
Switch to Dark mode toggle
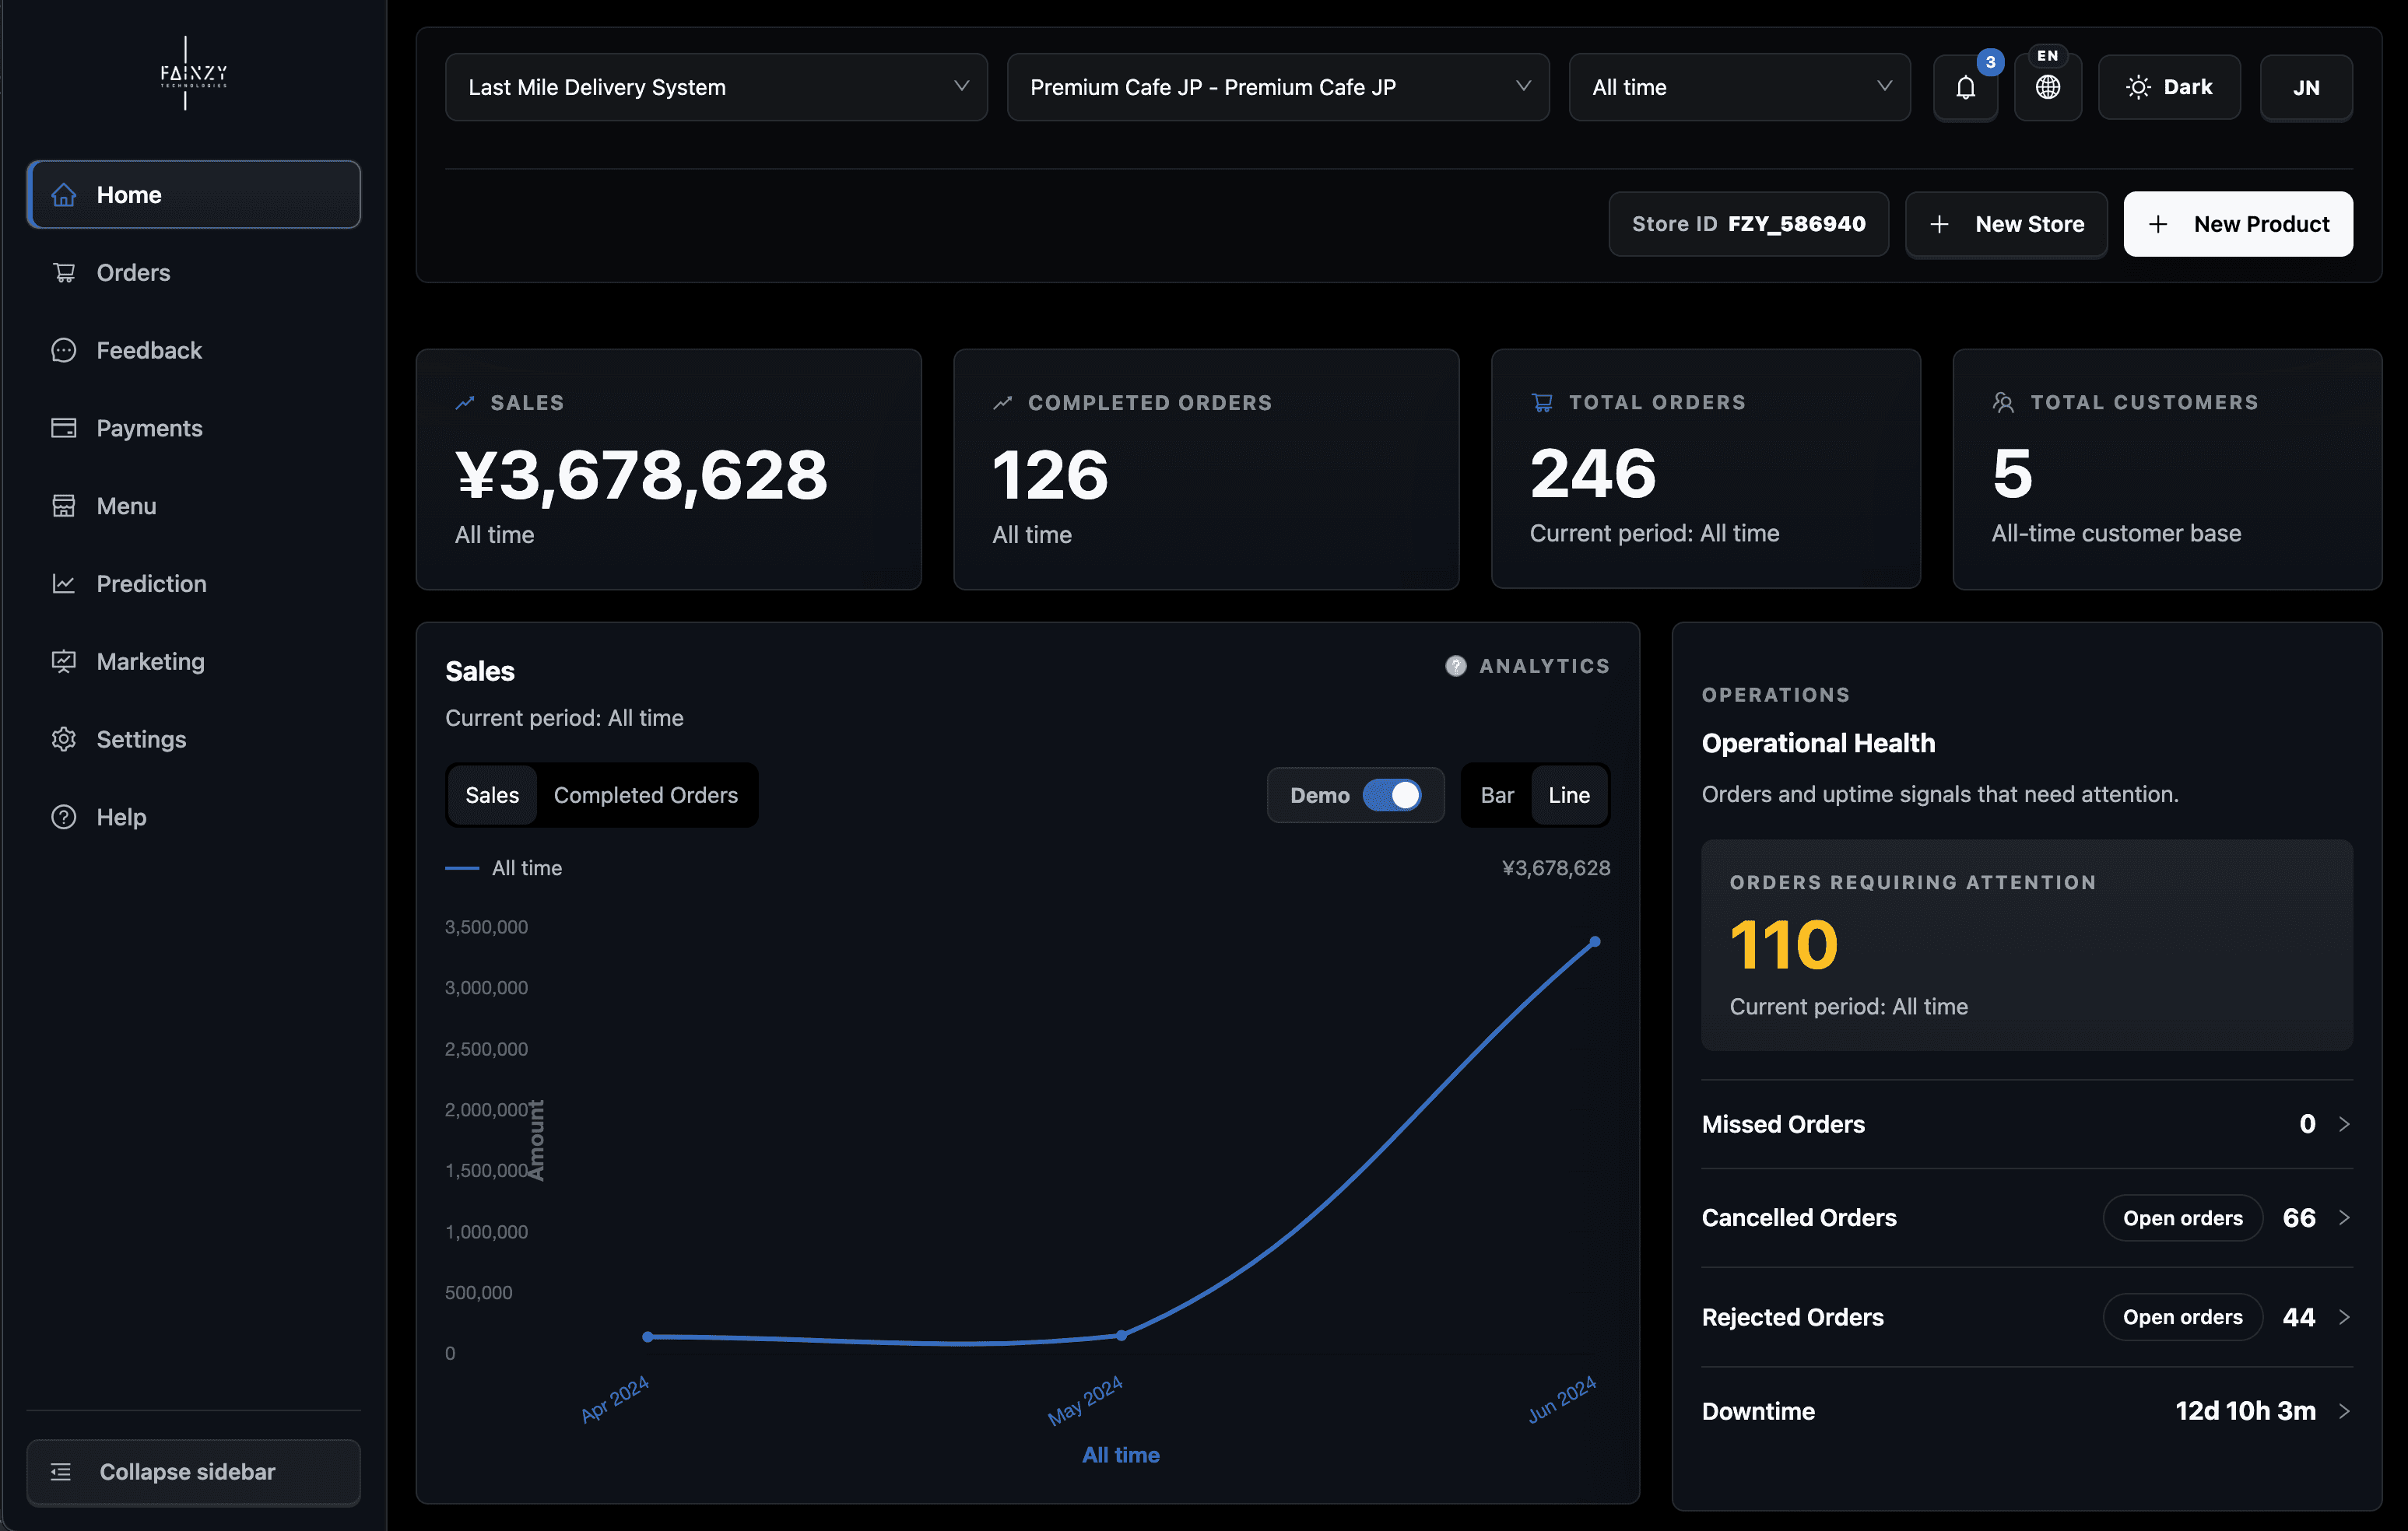pyautogui.click(x=2169, y=87)
